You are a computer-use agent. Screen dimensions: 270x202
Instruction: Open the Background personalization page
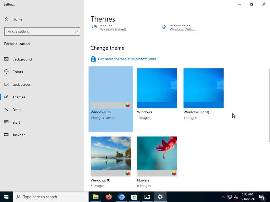pos(18,59)
